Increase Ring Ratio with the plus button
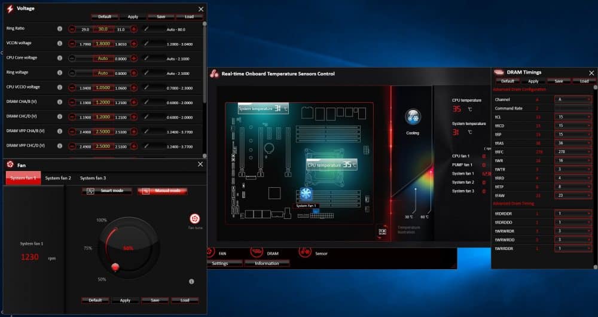598x317 pixels. (x=134, y=29)
